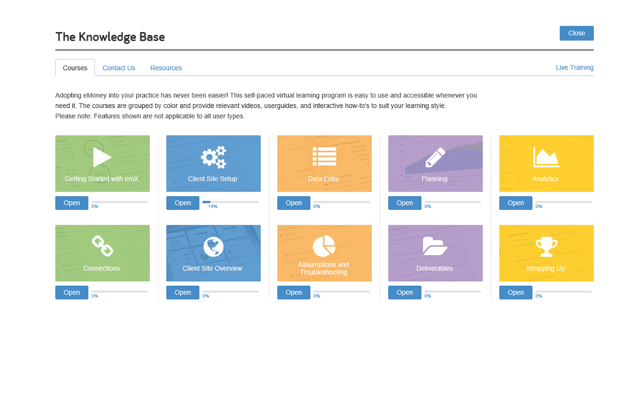Close the Knowledge Base dialog
The height and width of the screenshot is (409, 644).
tap(576, 33)
